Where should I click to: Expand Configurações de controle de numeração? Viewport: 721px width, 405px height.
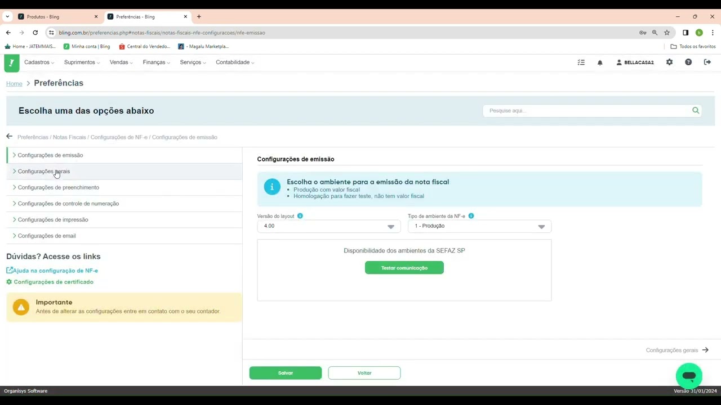pos(124,204)
